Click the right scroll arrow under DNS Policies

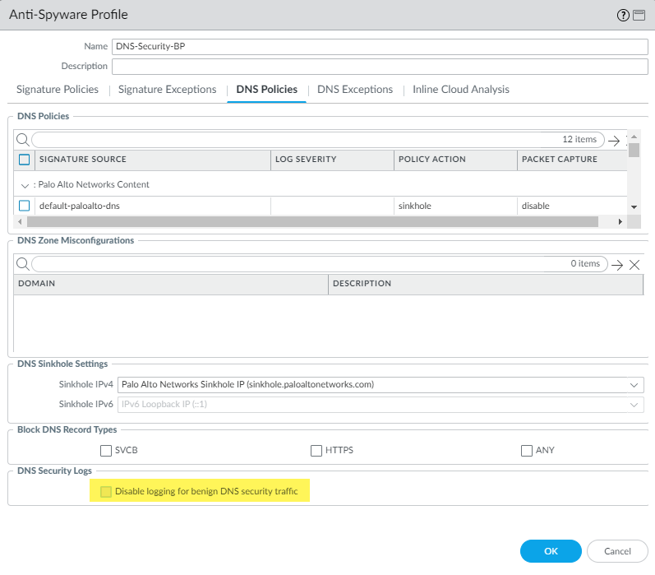620,222
